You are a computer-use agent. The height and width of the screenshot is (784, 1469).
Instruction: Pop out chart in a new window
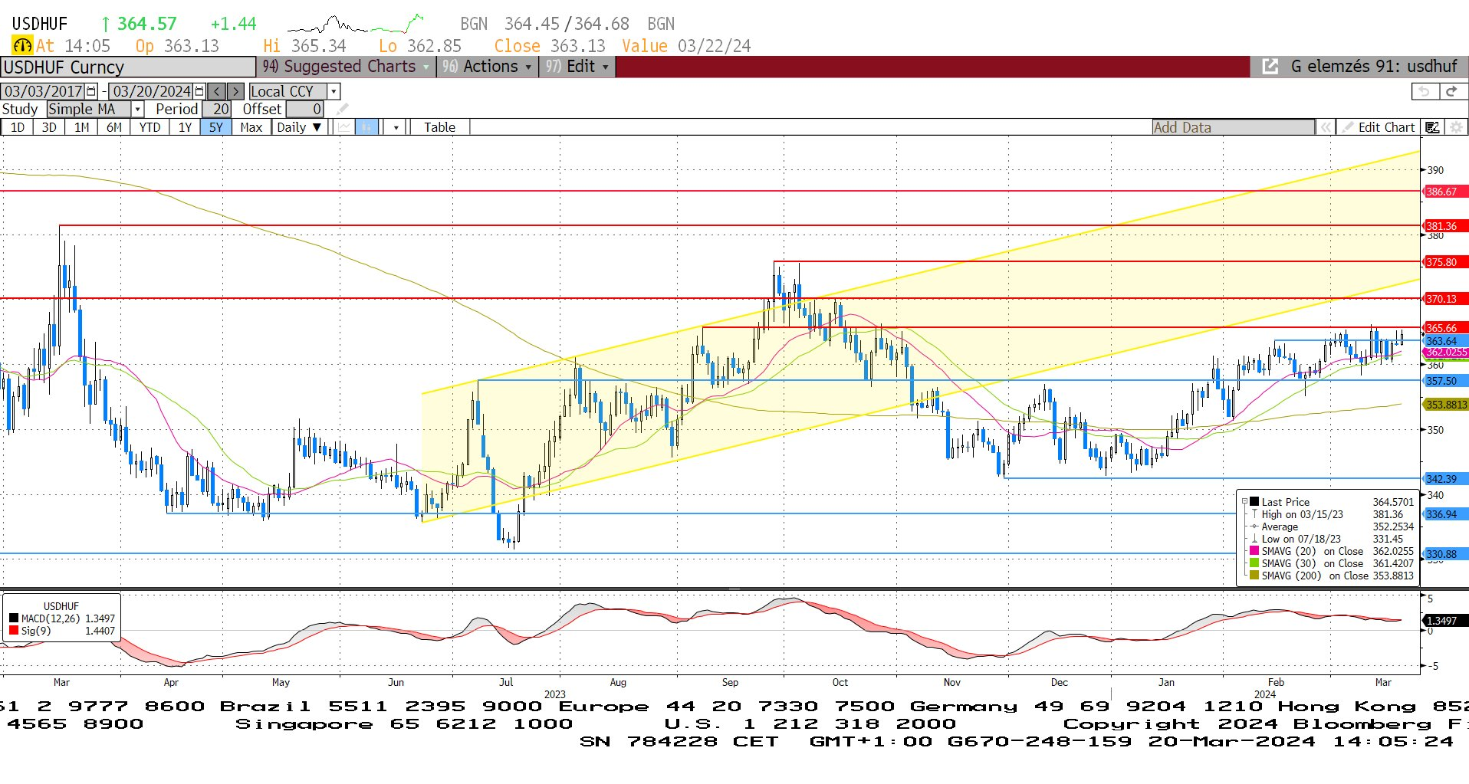point(1270,67)
